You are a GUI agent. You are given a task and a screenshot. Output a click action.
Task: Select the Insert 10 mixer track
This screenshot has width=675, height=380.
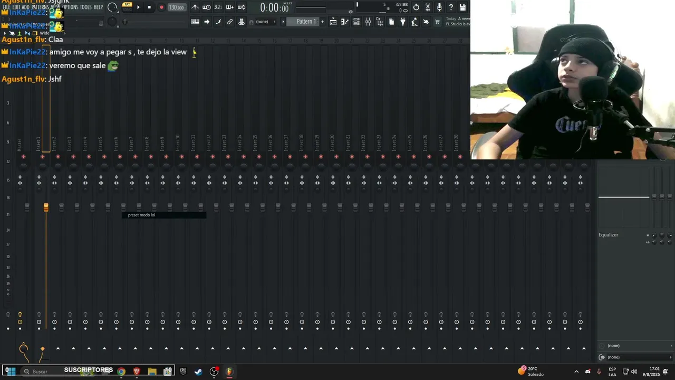pyautogui.click(x=178, y=143)
